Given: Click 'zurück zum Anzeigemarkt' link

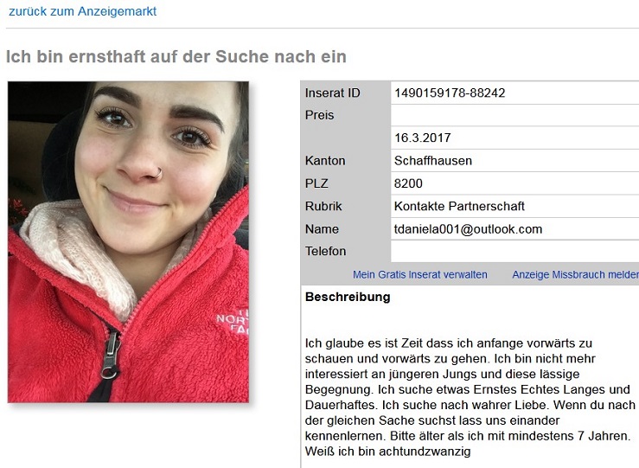Looking at the screenshot, I should tap(83, 11).
